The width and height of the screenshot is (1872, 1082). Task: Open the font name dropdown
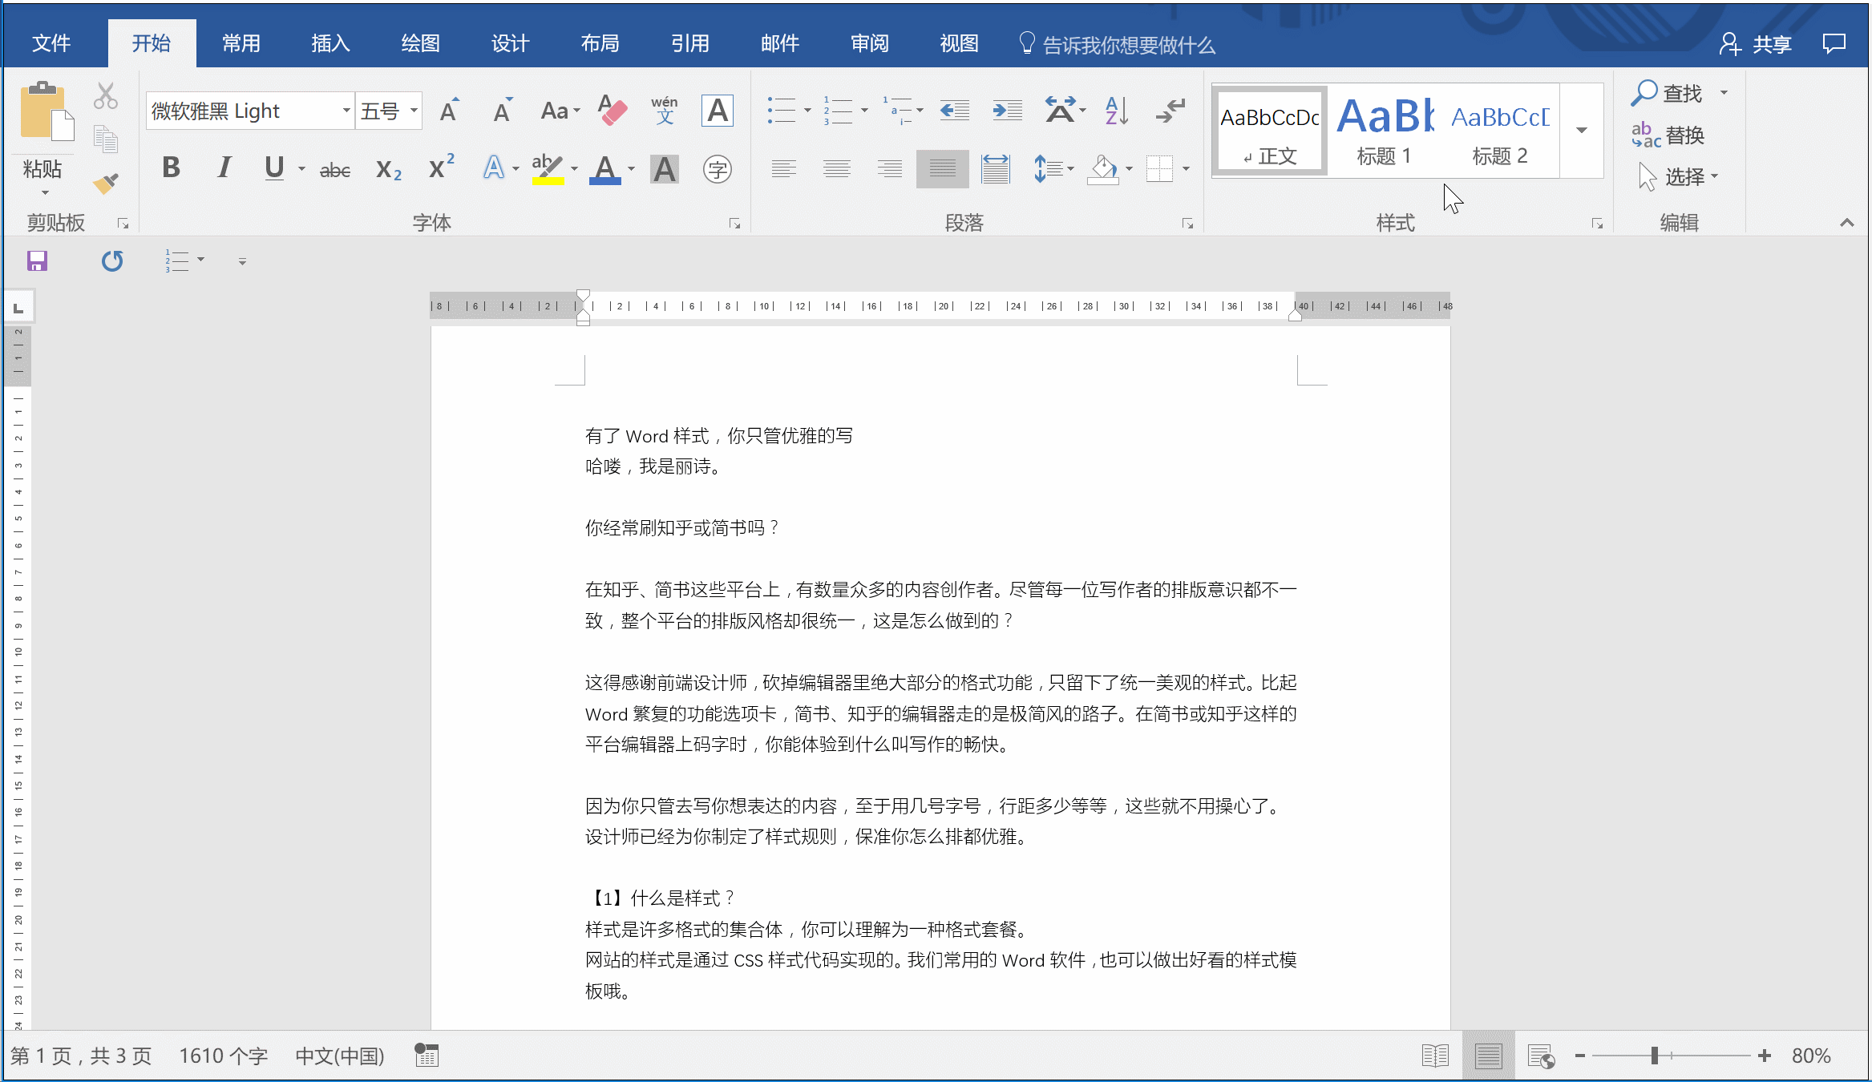tap(346, 111)
